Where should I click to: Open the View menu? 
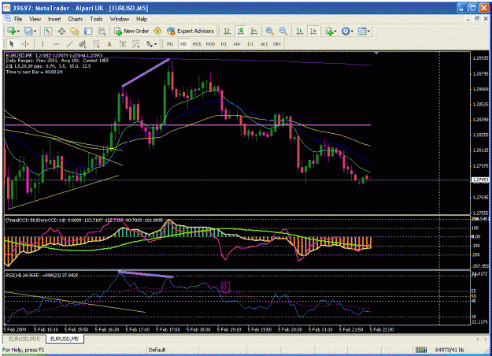point(35,19)
